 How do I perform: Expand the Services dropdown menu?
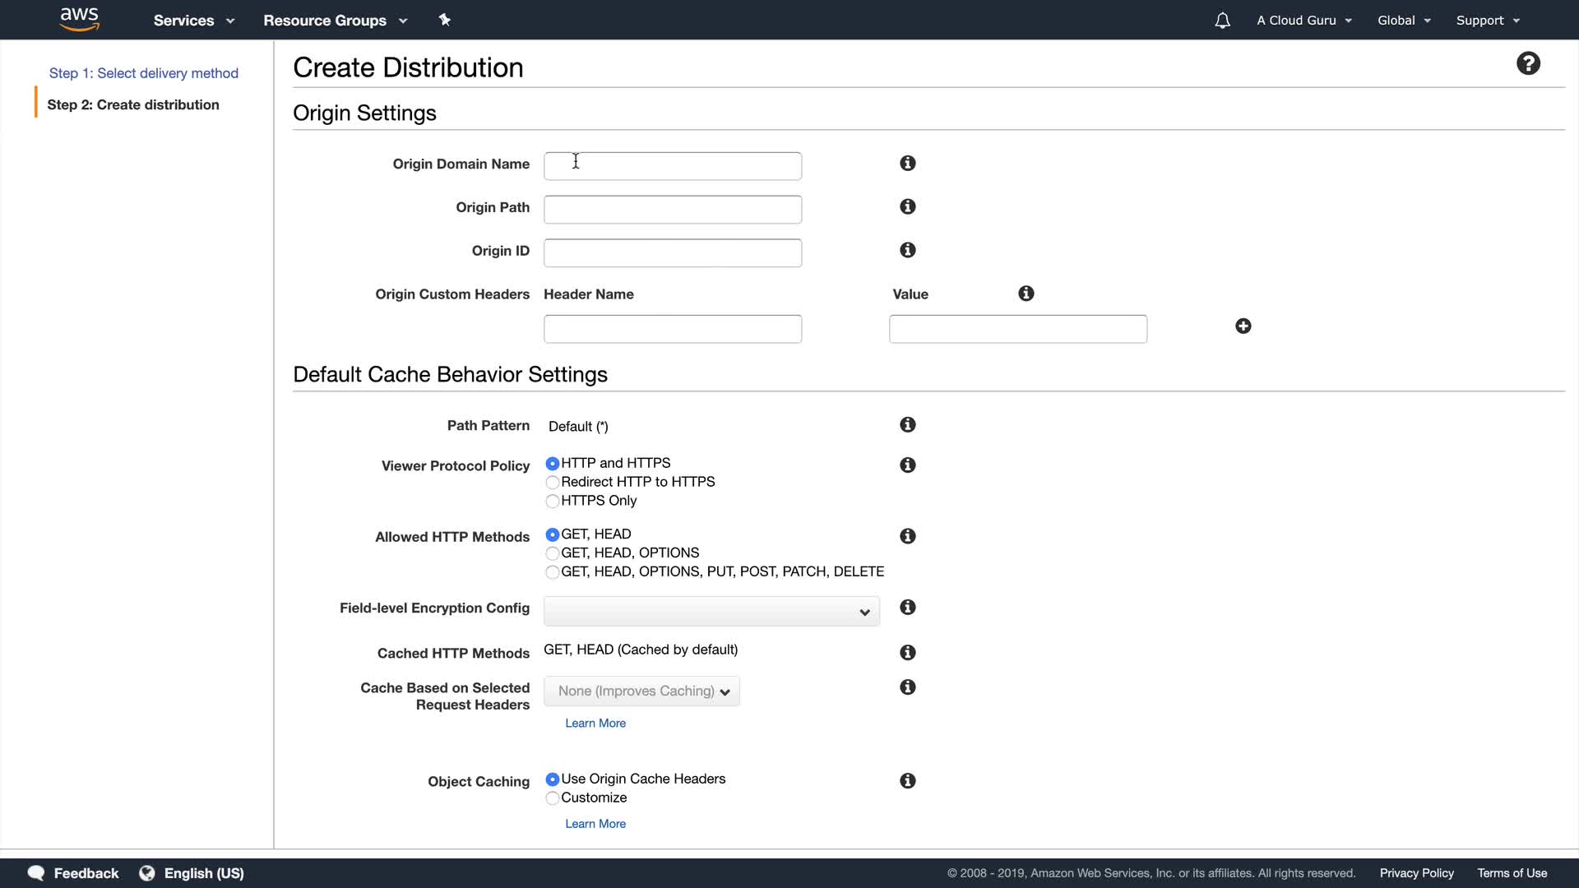click(194, 21)
